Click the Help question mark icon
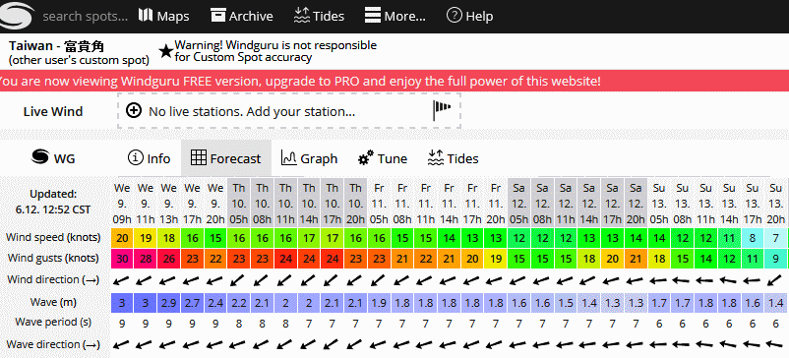Viewport: 789px width, 358px height. click(x=454, y=15)
